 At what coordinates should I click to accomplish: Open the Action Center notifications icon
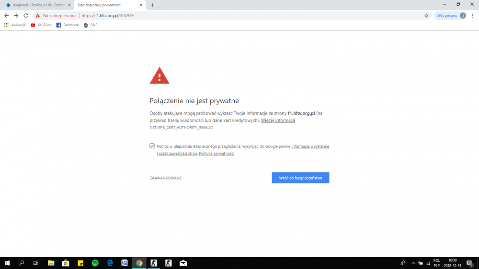point(470,263)
